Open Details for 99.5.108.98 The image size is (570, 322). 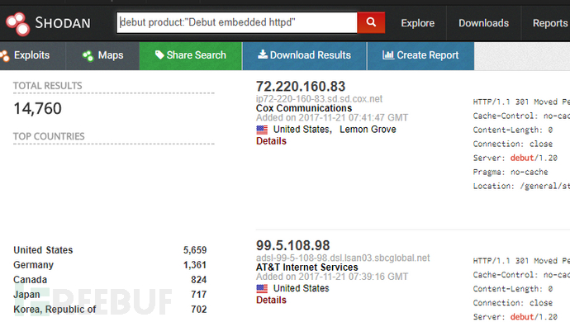click(x=271, y=301)
